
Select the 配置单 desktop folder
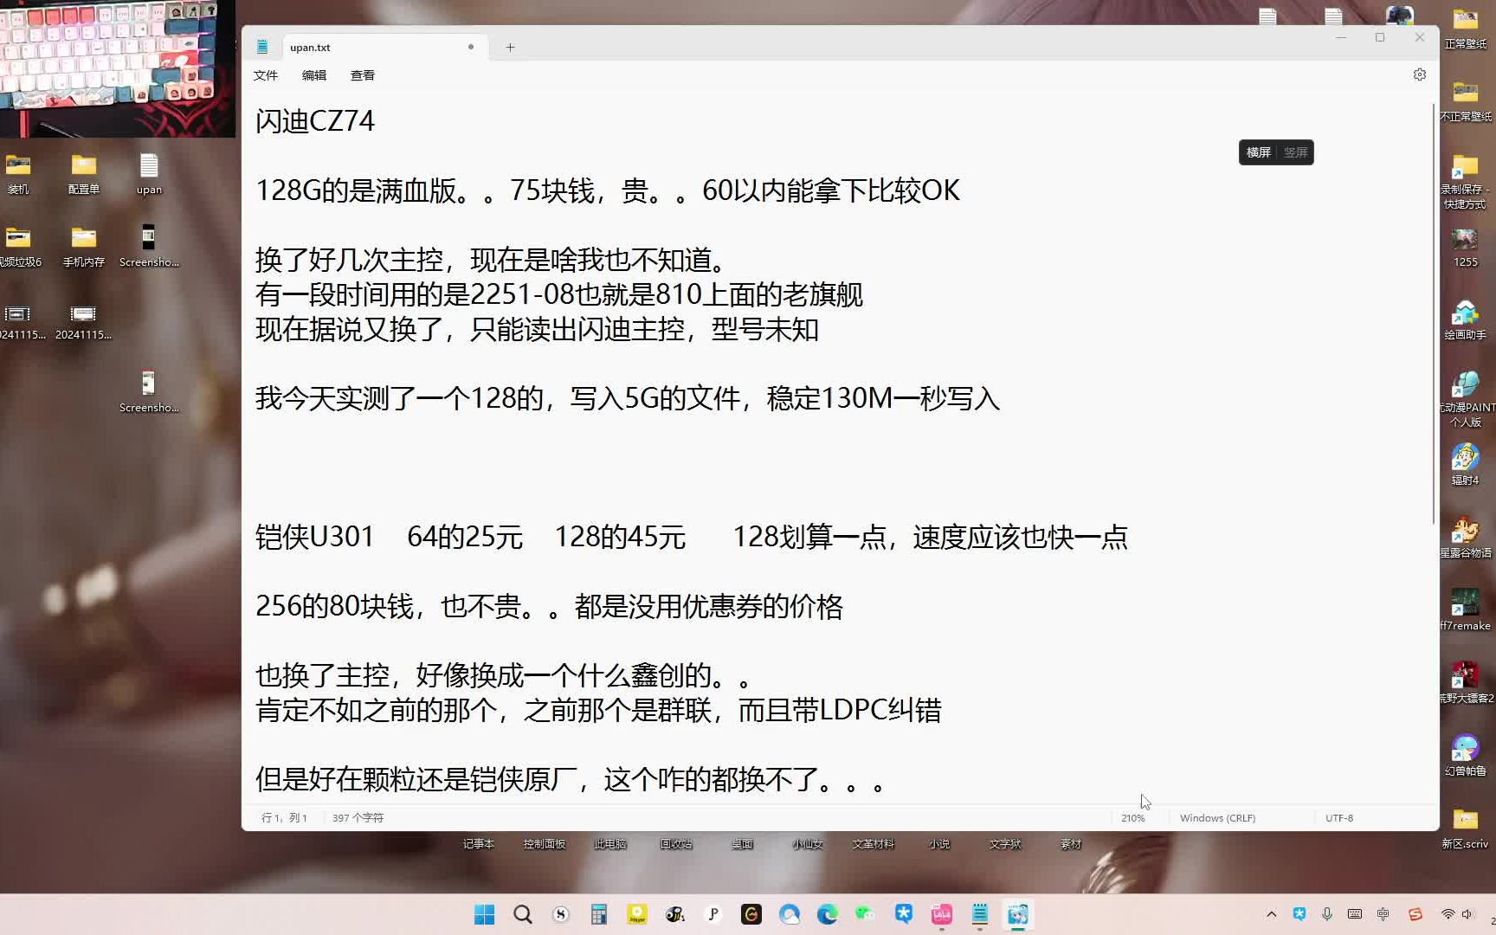click(83, 173)
